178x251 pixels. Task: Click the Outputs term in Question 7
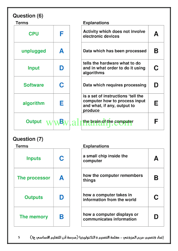[34, 197]
